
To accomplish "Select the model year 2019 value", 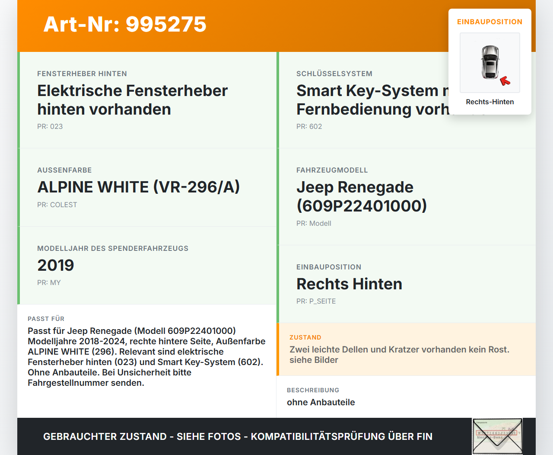I will point(56,266).
